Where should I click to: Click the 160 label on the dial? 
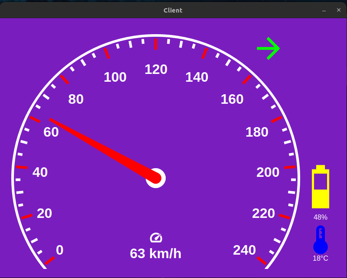[x=232, y=99]
